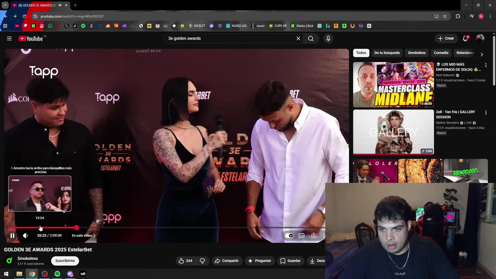This screenshot has width=496, height=279.
Task: Open player settings gear
Action: tap(314, 236)
